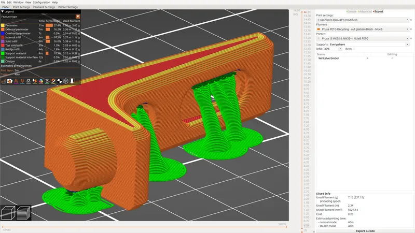Select the Advanced mode option

365,11
